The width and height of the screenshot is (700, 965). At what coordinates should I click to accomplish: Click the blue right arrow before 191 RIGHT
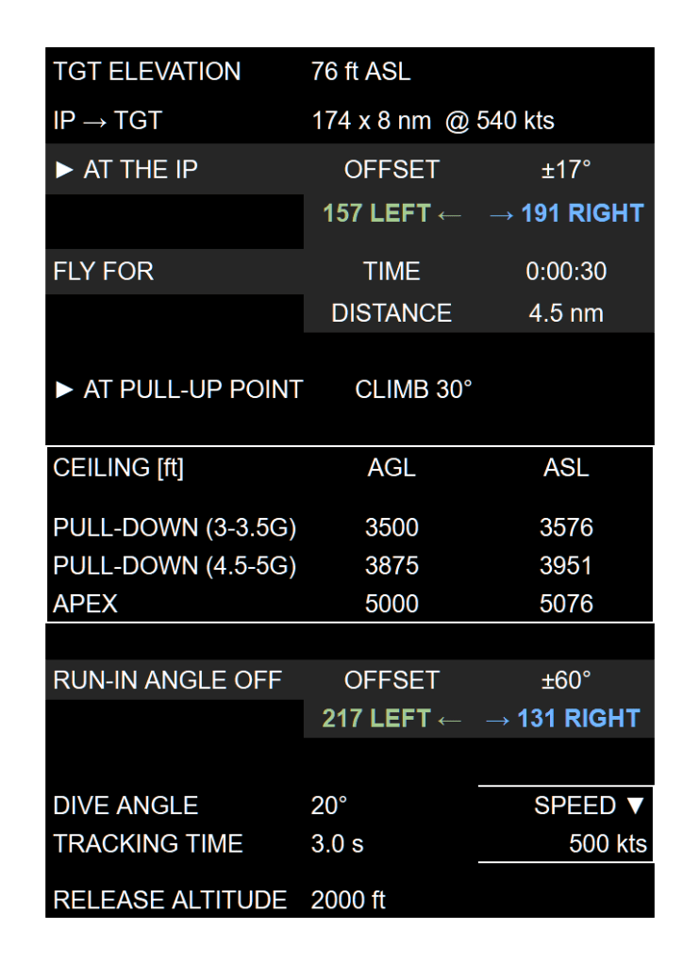click(501, 214)
